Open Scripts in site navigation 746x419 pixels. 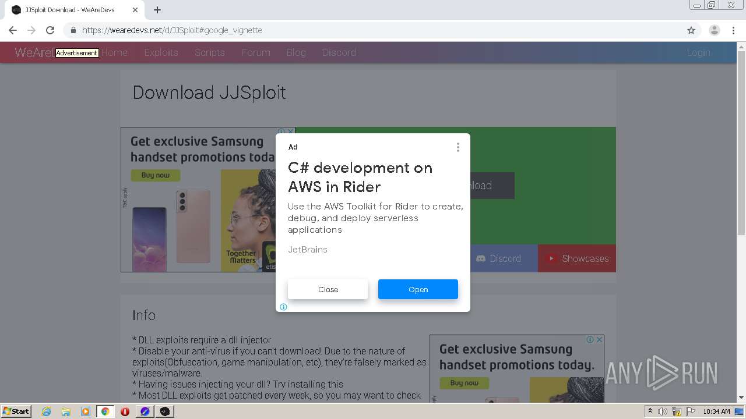click(210, 52)
